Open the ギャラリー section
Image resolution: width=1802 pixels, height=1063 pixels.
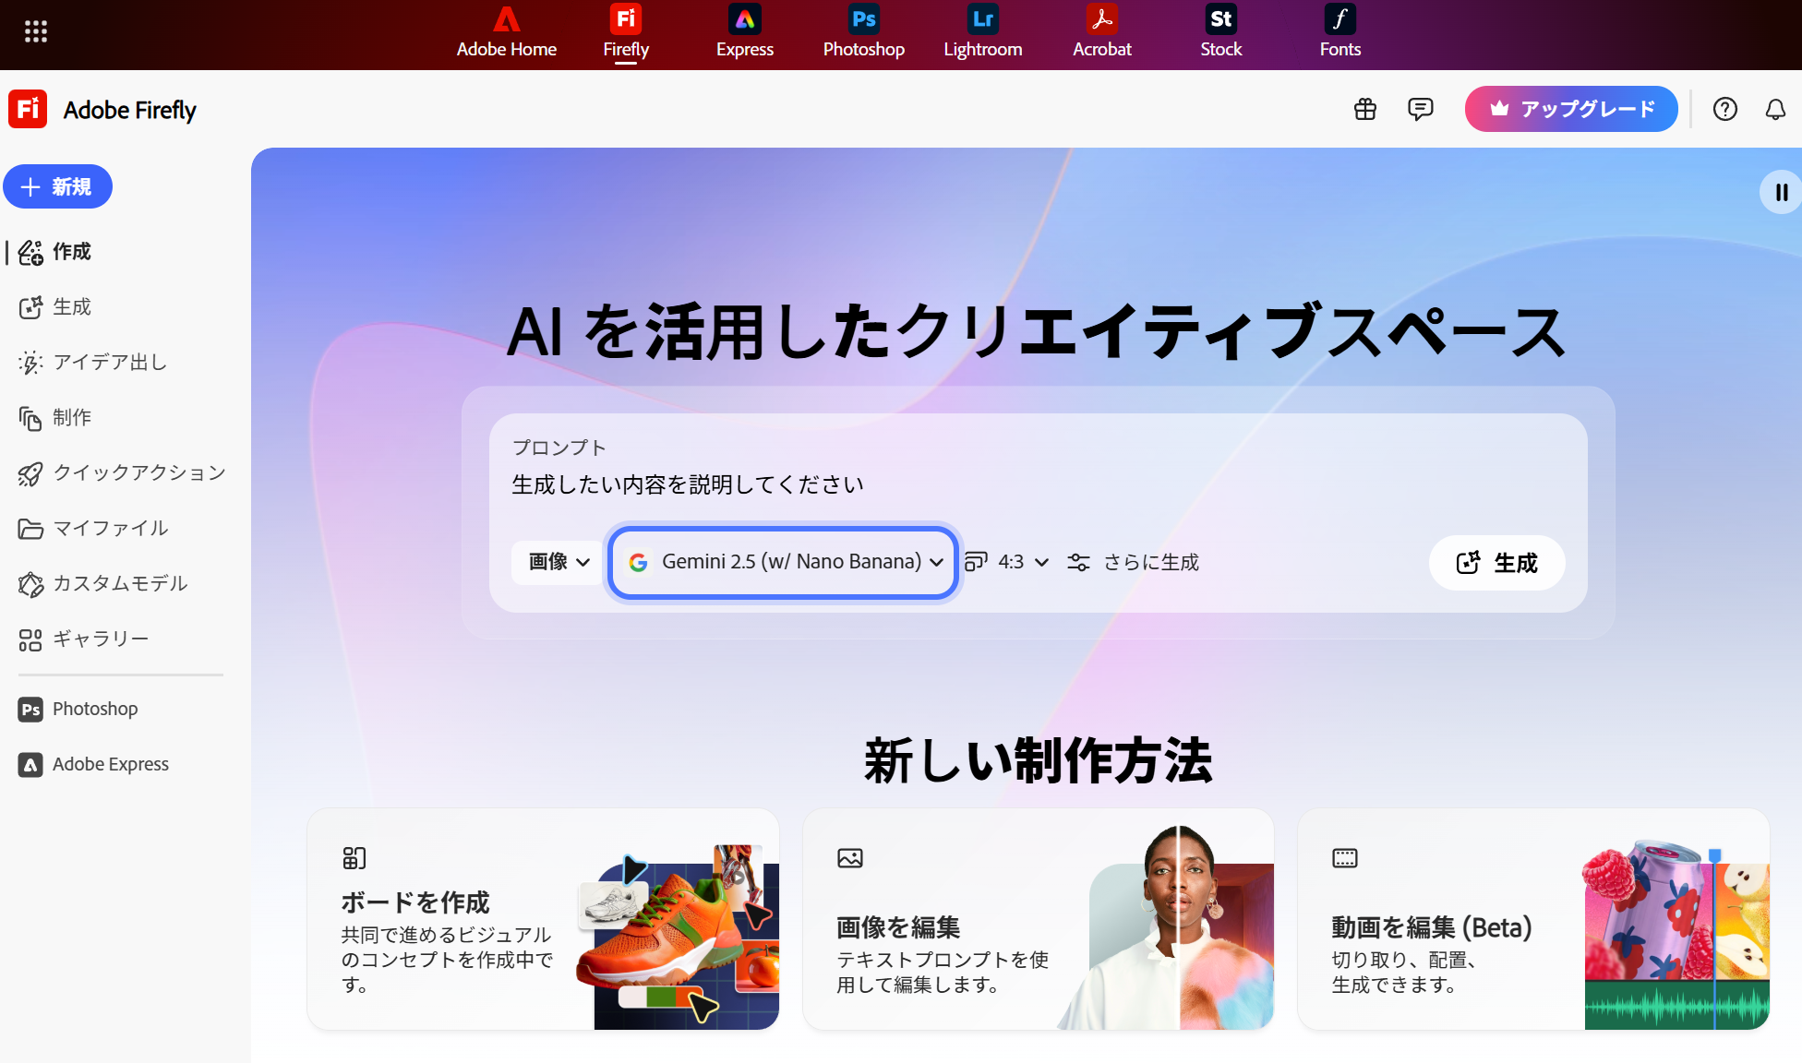101,639
